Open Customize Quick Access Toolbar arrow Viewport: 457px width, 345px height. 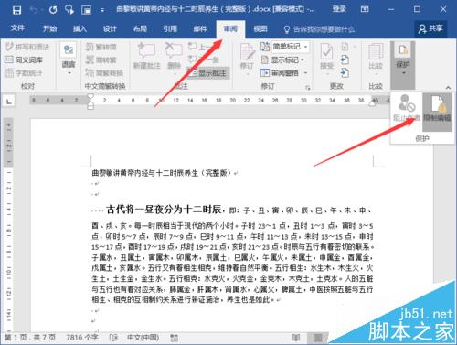tap(102, 10)
